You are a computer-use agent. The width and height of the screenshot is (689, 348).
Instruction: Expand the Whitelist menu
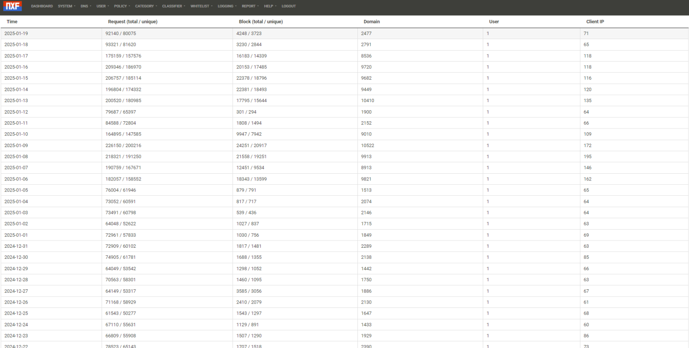click(201, 6)
